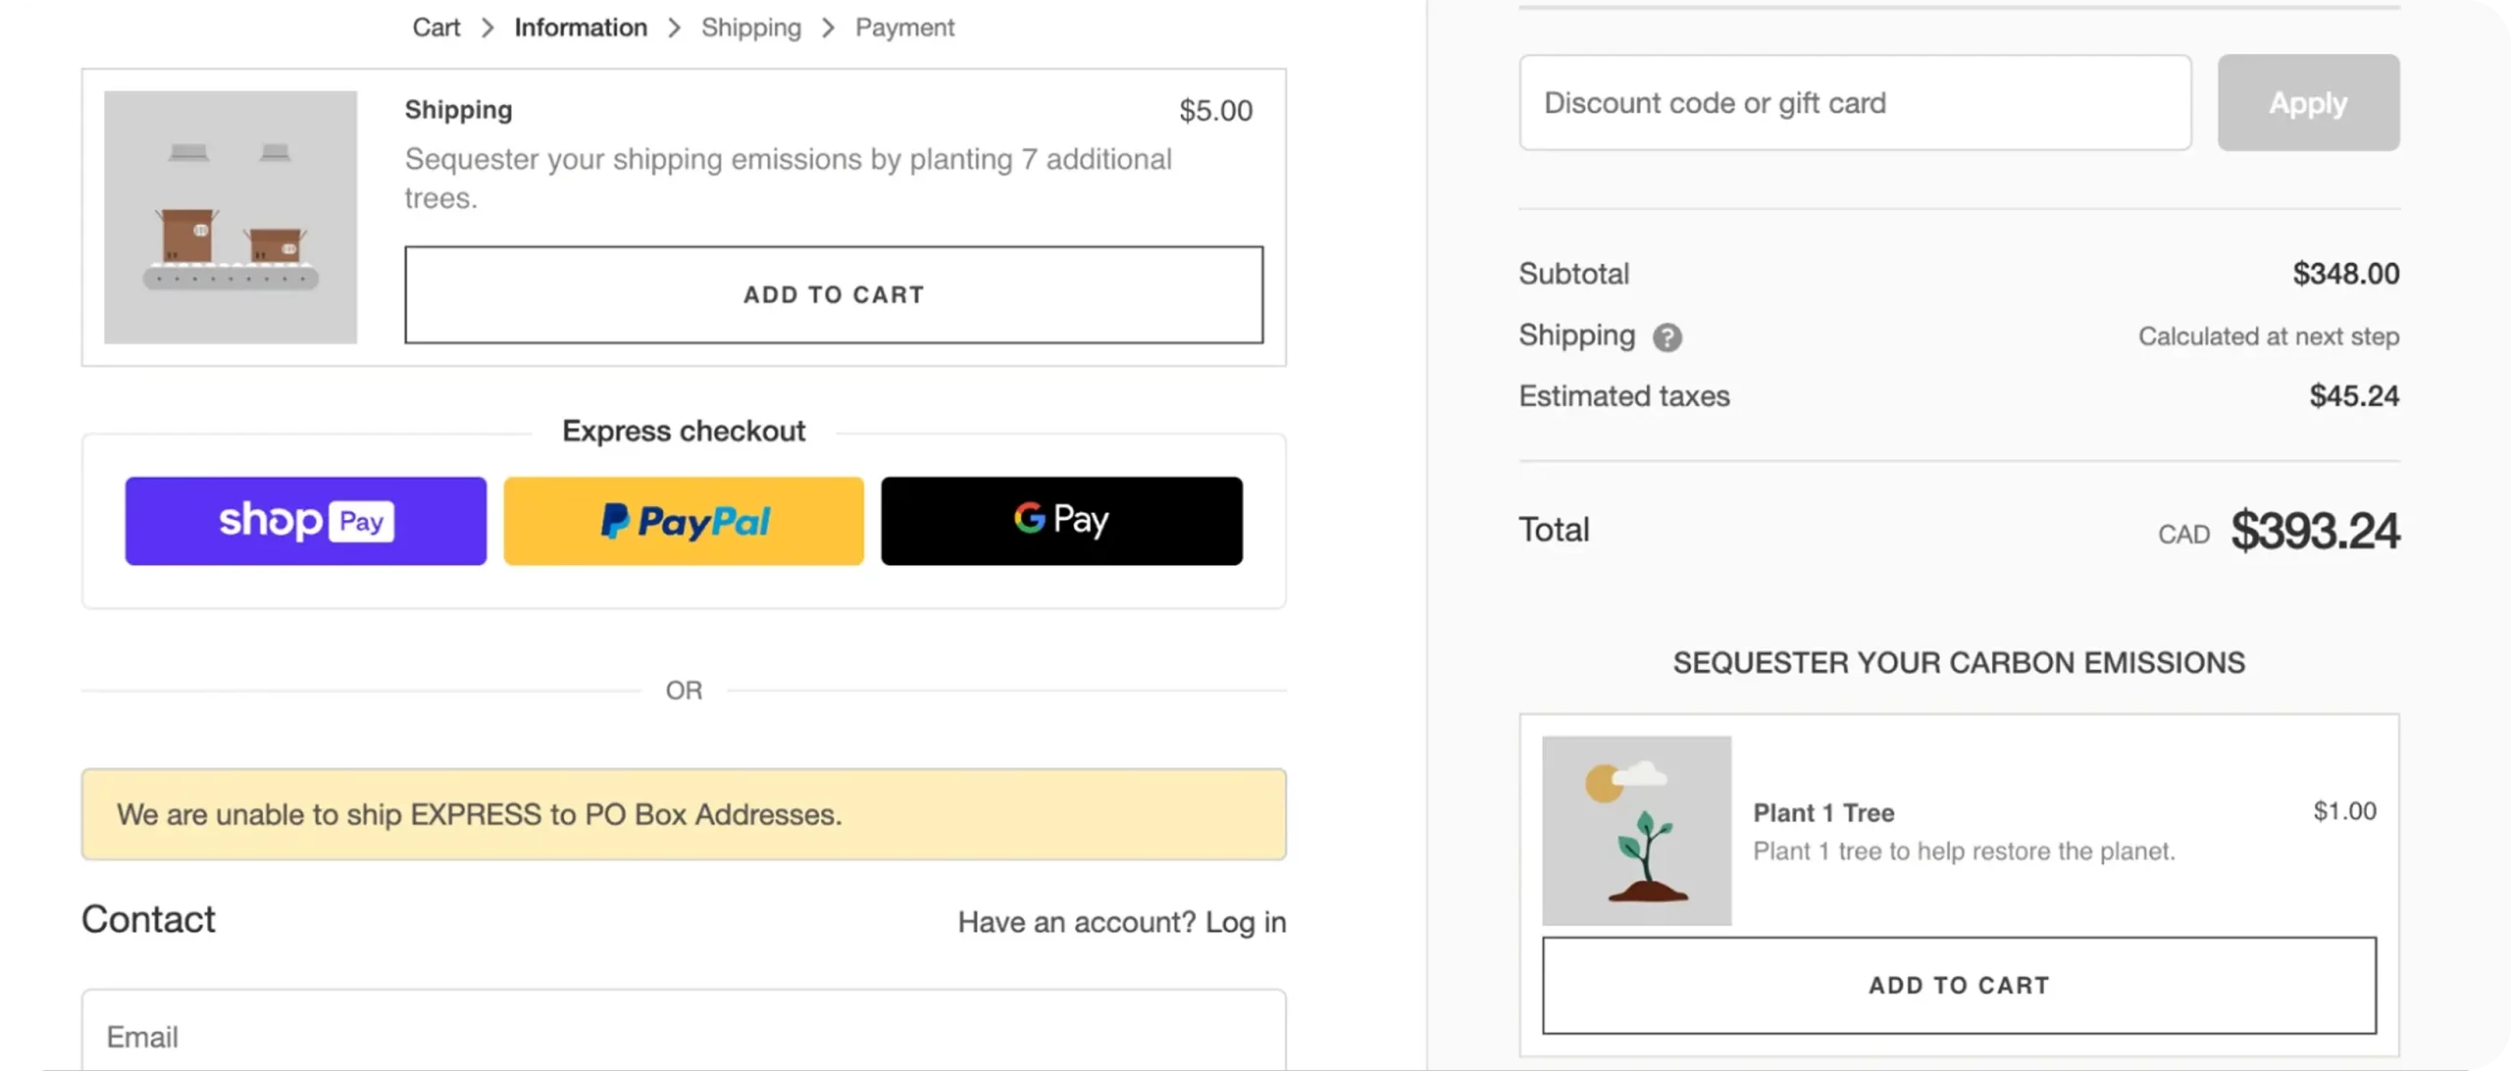Click the Shipping help question mark icon

coord(1666,337)
